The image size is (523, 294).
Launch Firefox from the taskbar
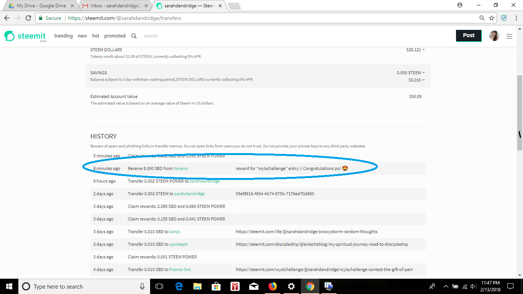[x=273, y=286]
